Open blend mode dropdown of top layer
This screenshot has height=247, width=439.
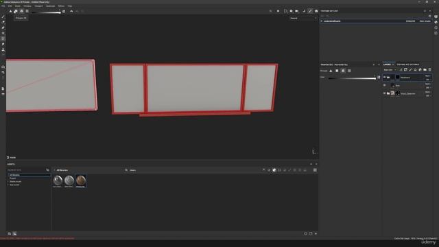(x=428, y=76)
